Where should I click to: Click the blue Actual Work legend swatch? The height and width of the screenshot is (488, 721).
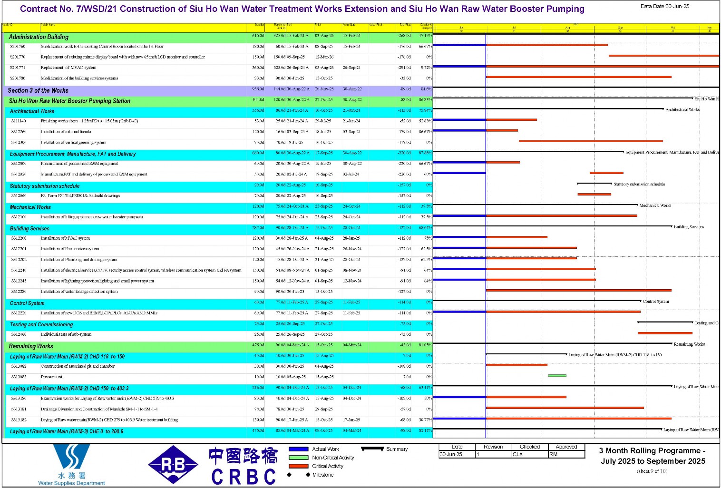(x=298, y=449)
